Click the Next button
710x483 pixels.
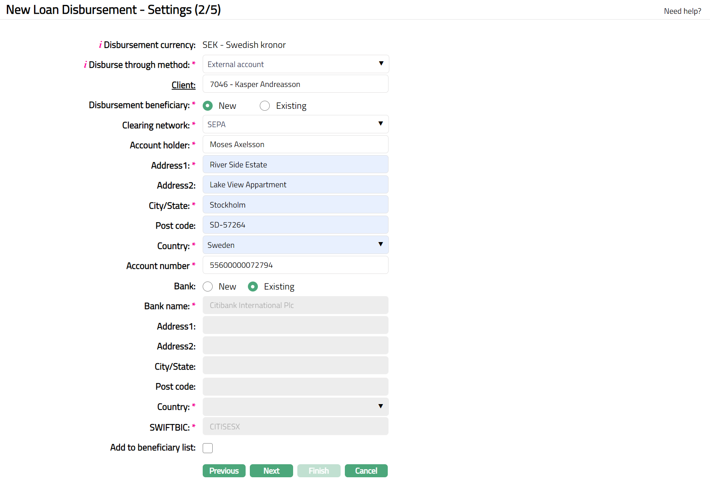click(x=271, y=471)
